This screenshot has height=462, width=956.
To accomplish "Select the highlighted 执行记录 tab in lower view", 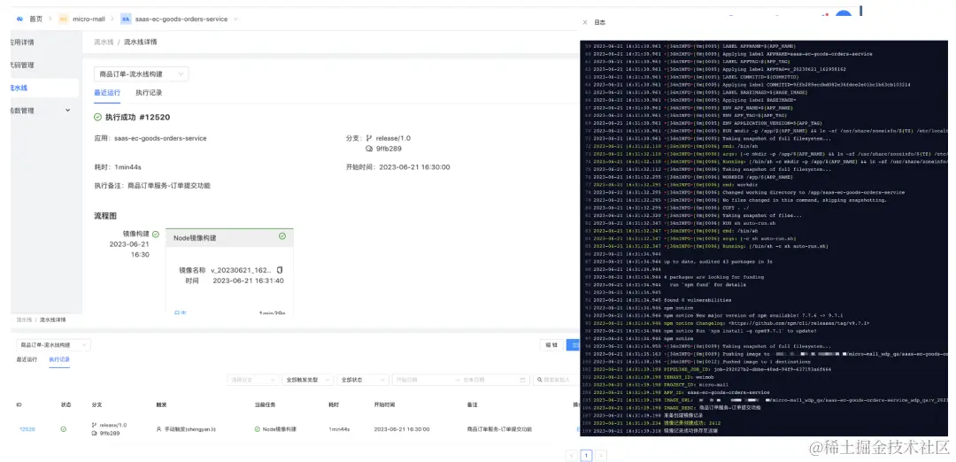I will coord(59,359).
